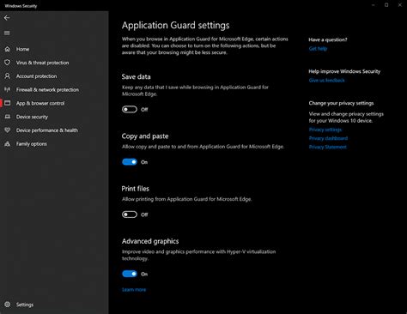Click the Give us feedback link
The height and width of the screenshot is (314, 407).
(x=326, y=81)
